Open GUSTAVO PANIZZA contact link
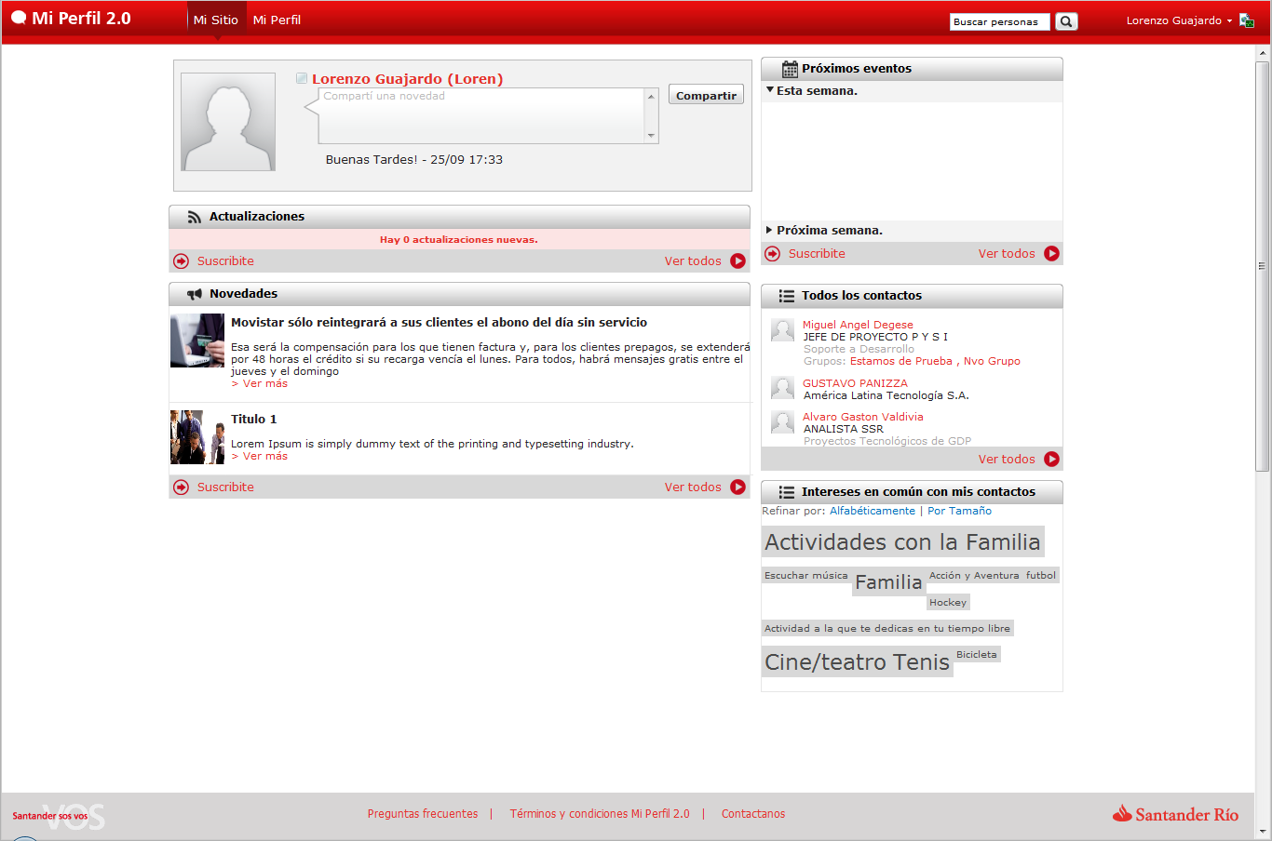Viewport: 1272px width, 841px height. coord(855,383)
